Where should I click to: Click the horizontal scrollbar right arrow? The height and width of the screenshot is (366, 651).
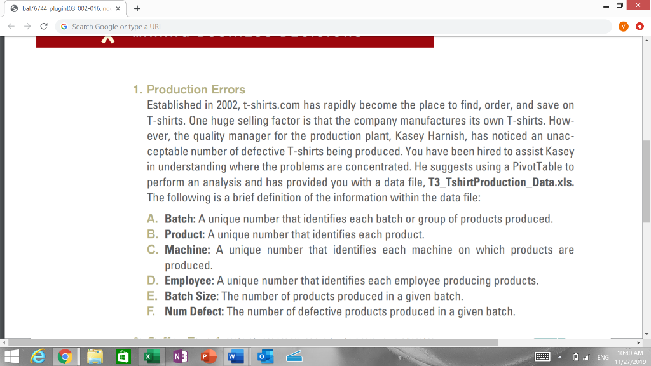[x=638, y=342]
